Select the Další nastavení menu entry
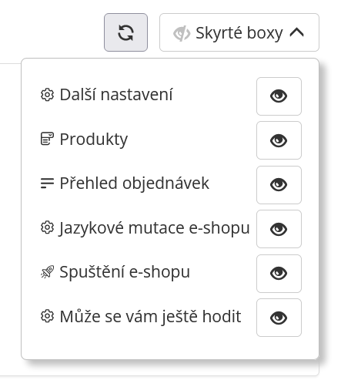341x387 pixels. [x=116, y=95]
